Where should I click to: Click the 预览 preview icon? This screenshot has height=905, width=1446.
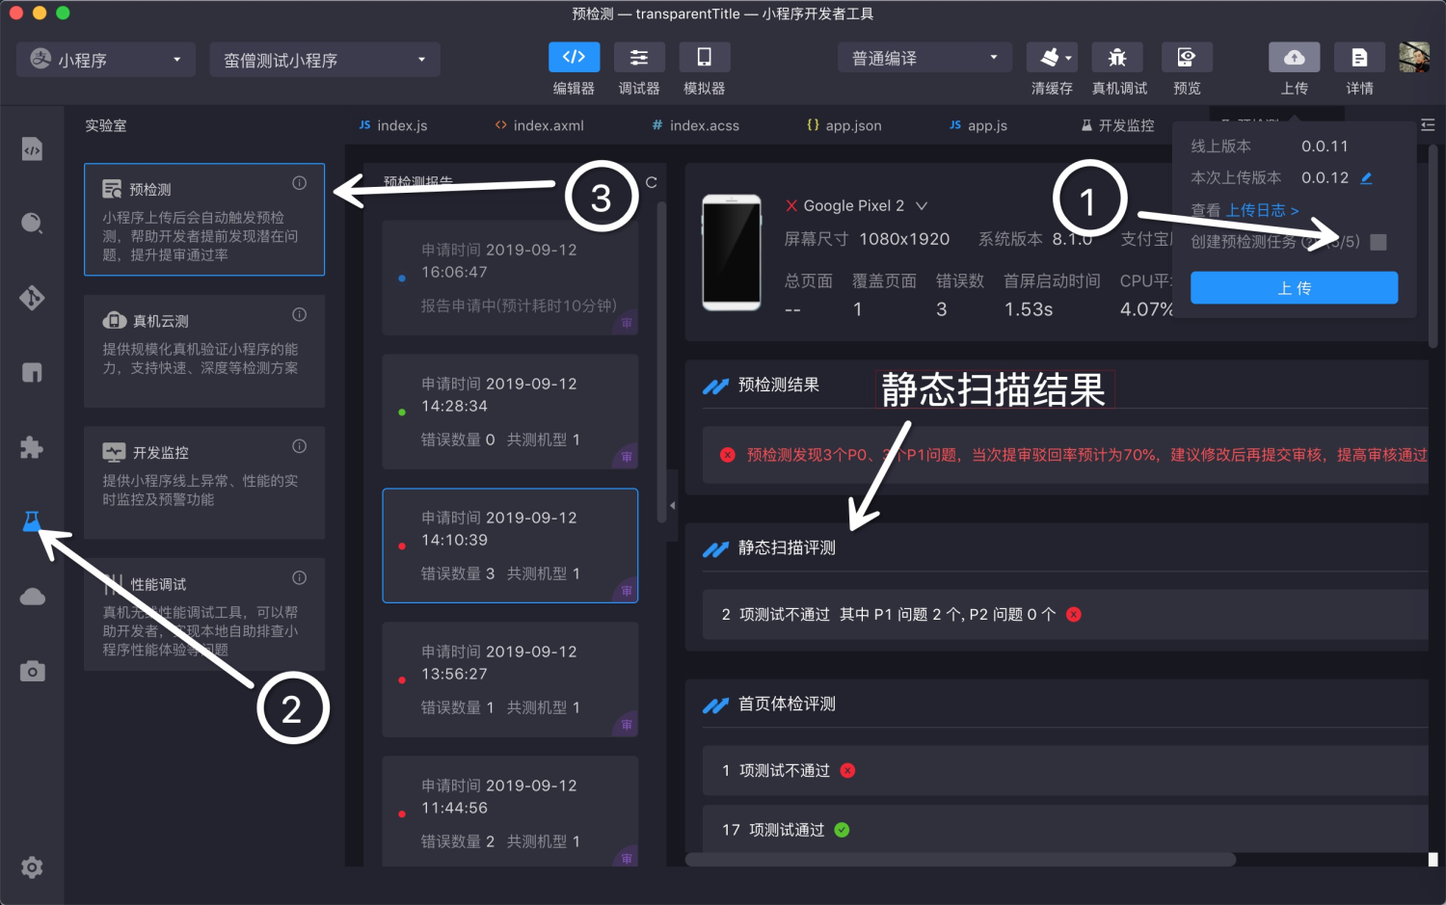click(x=1187, y=57)
